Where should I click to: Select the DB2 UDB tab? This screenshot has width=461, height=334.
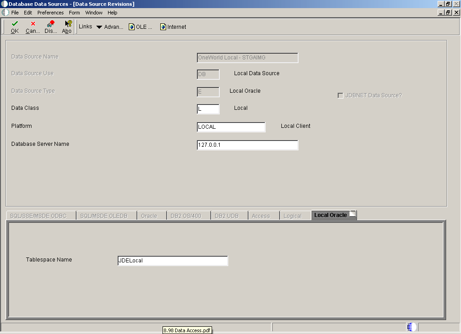point(229,216)
